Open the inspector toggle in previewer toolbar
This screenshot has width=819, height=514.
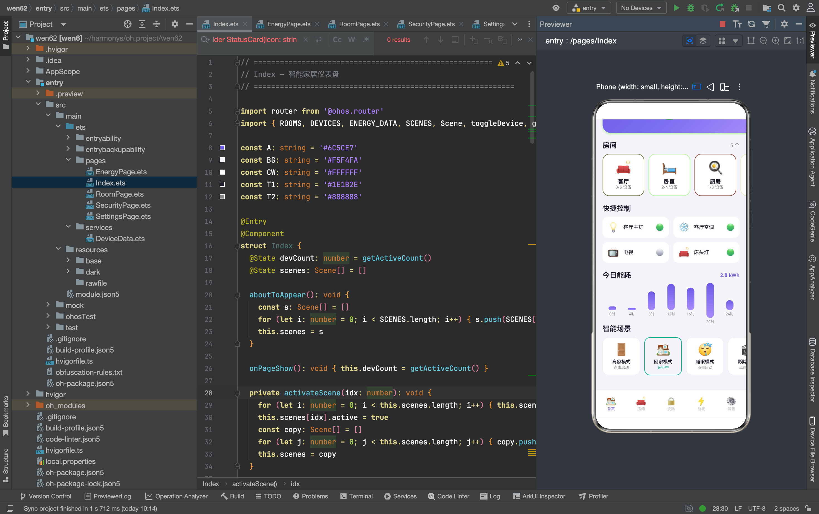689,41
